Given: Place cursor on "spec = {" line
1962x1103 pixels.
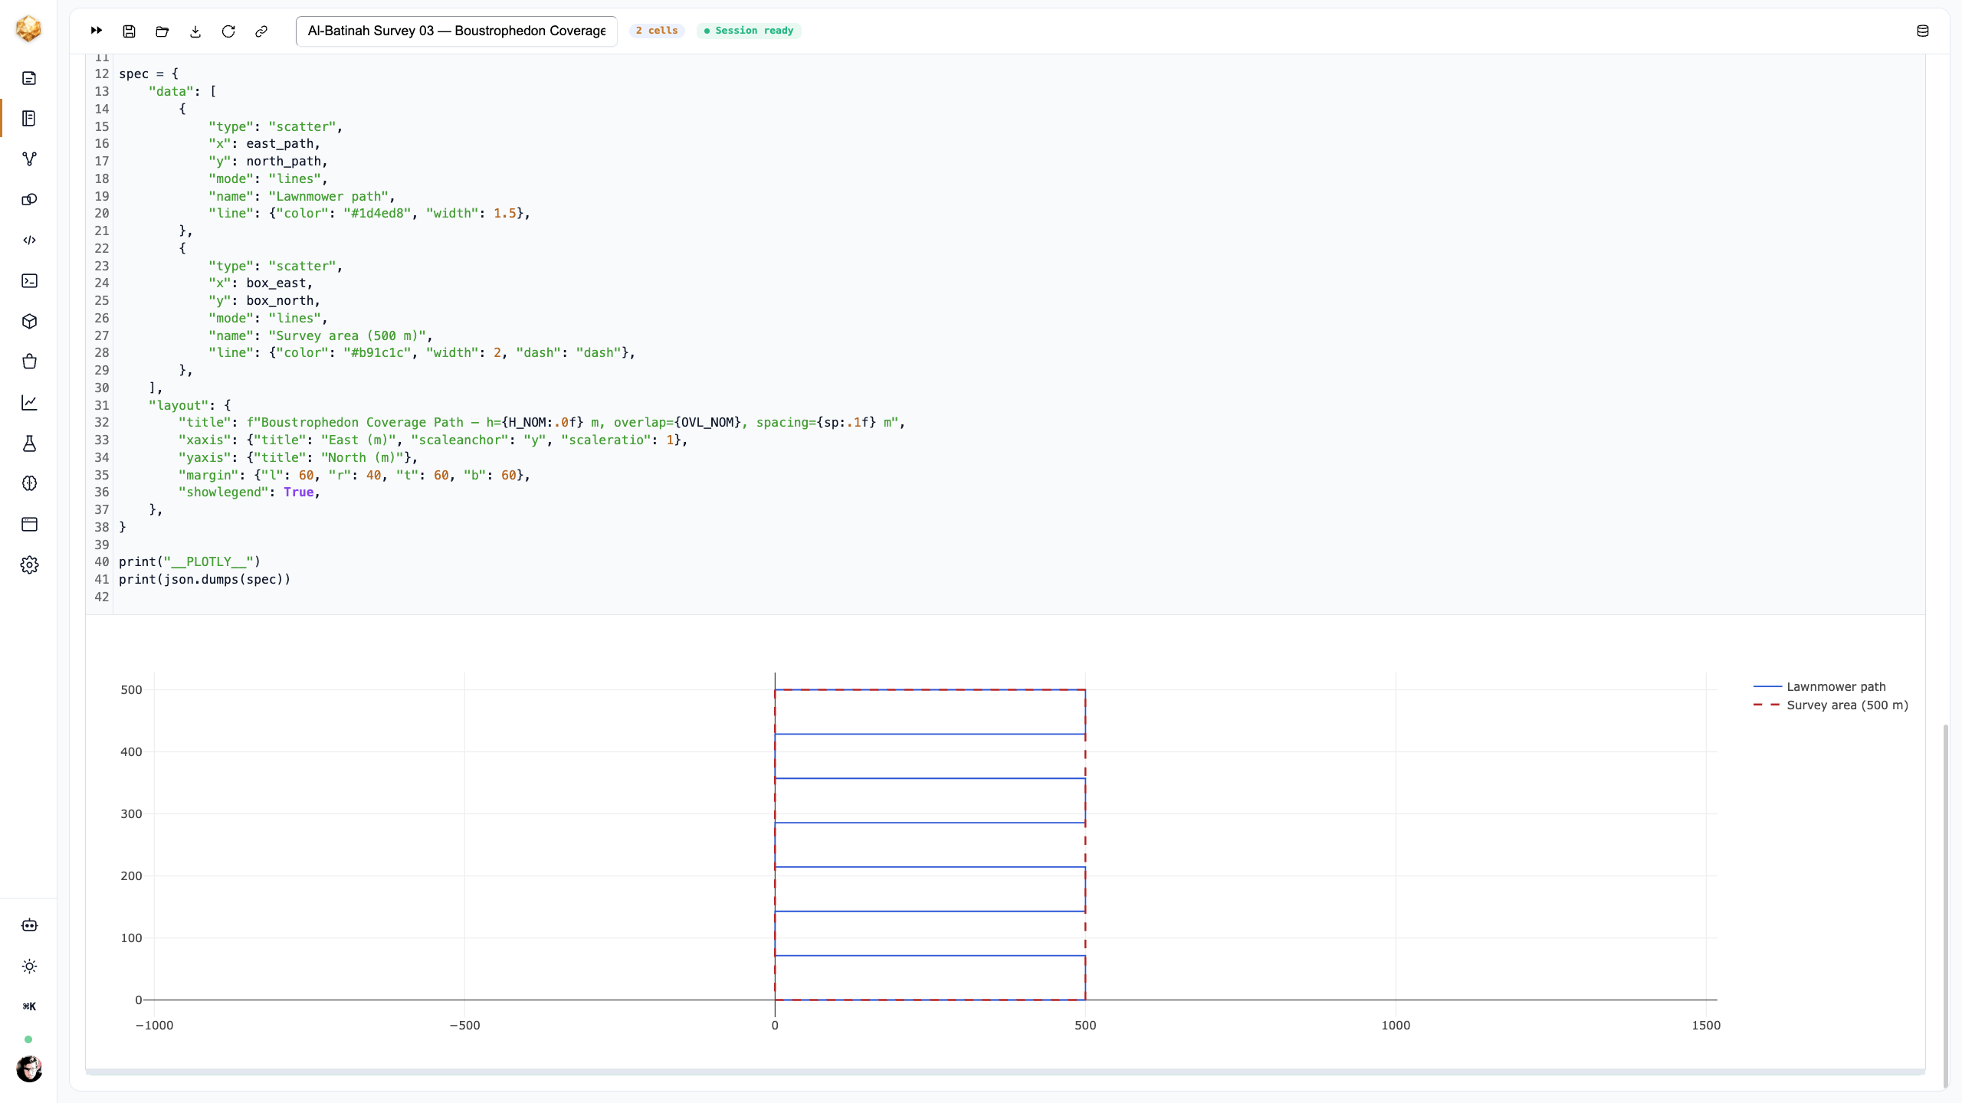Looking at the screenshot, I should coord(149,74).
